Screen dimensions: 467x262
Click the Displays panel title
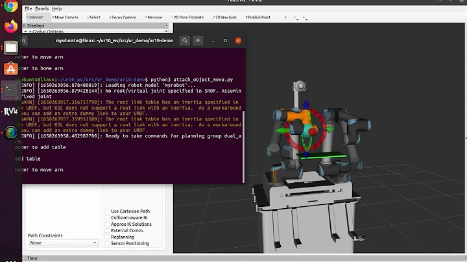click(36, 25)
